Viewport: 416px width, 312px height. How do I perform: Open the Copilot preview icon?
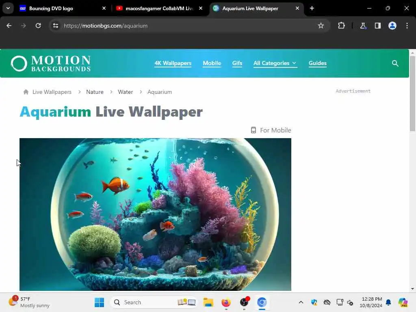(x=403, y=302)
